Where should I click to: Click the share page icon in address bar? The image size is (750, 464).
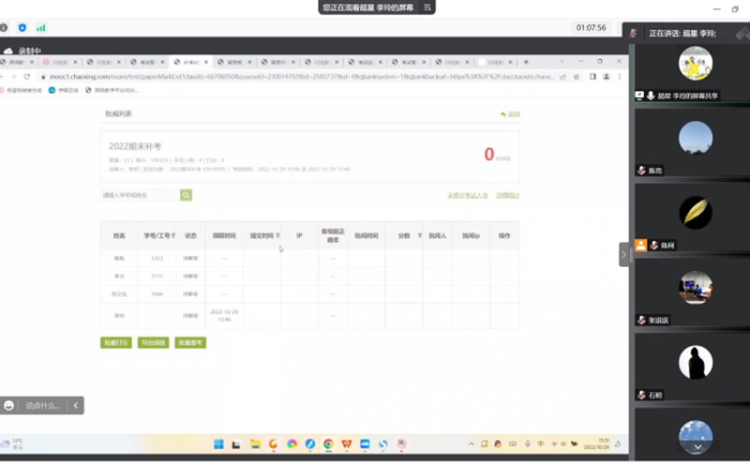[563, 77]
